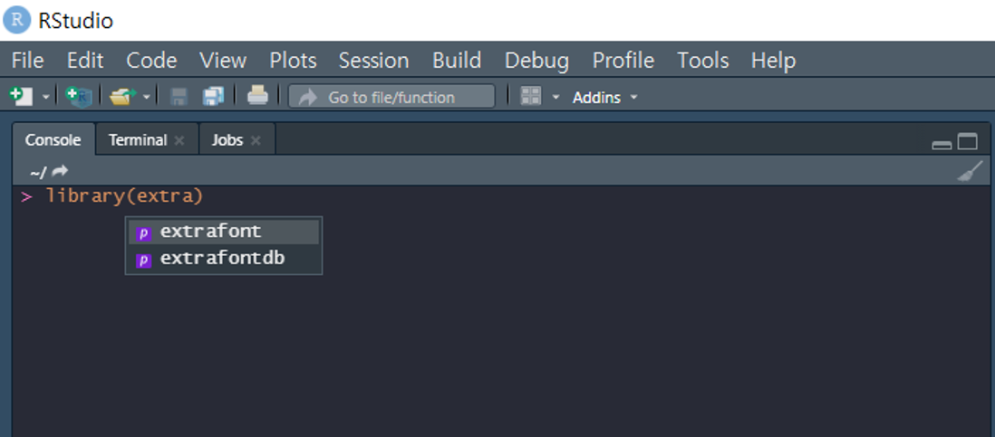Open the Edit menu
The height and width of the screenshot is (437, 995).
tap(85, 61)
